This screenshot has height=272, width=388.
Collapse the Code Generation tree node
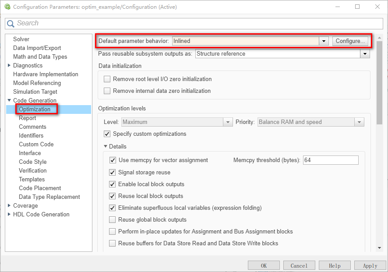pos(9,100)
